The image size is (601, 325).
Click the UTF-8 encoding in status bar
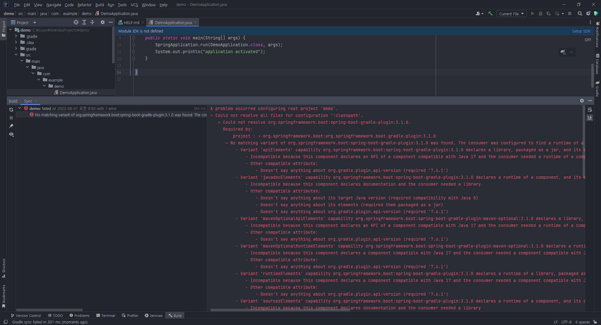pyautogui.click(x=566, y=322)
